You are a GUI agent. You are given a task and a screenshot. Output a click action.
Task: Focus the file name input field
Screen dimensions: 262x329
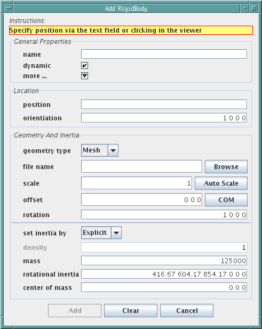tap(142, 166)
